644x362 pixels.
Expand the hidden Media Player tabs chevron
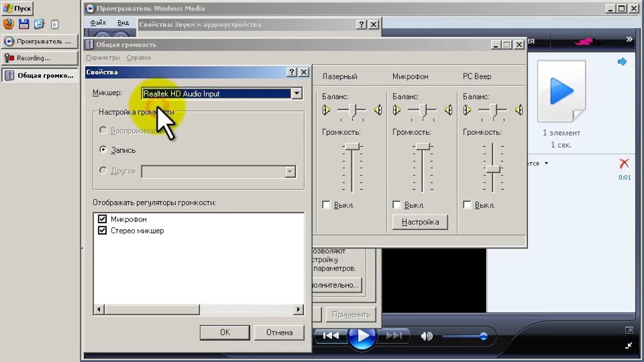[629, 39]
